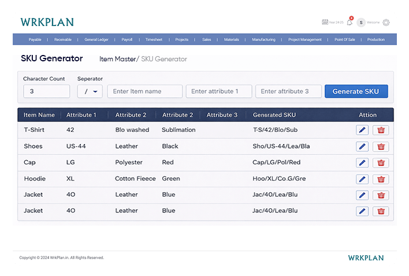The height and width of the screenshot is (276, 409).
Task: Click the notification bell icon
Action: click(349, 23)
